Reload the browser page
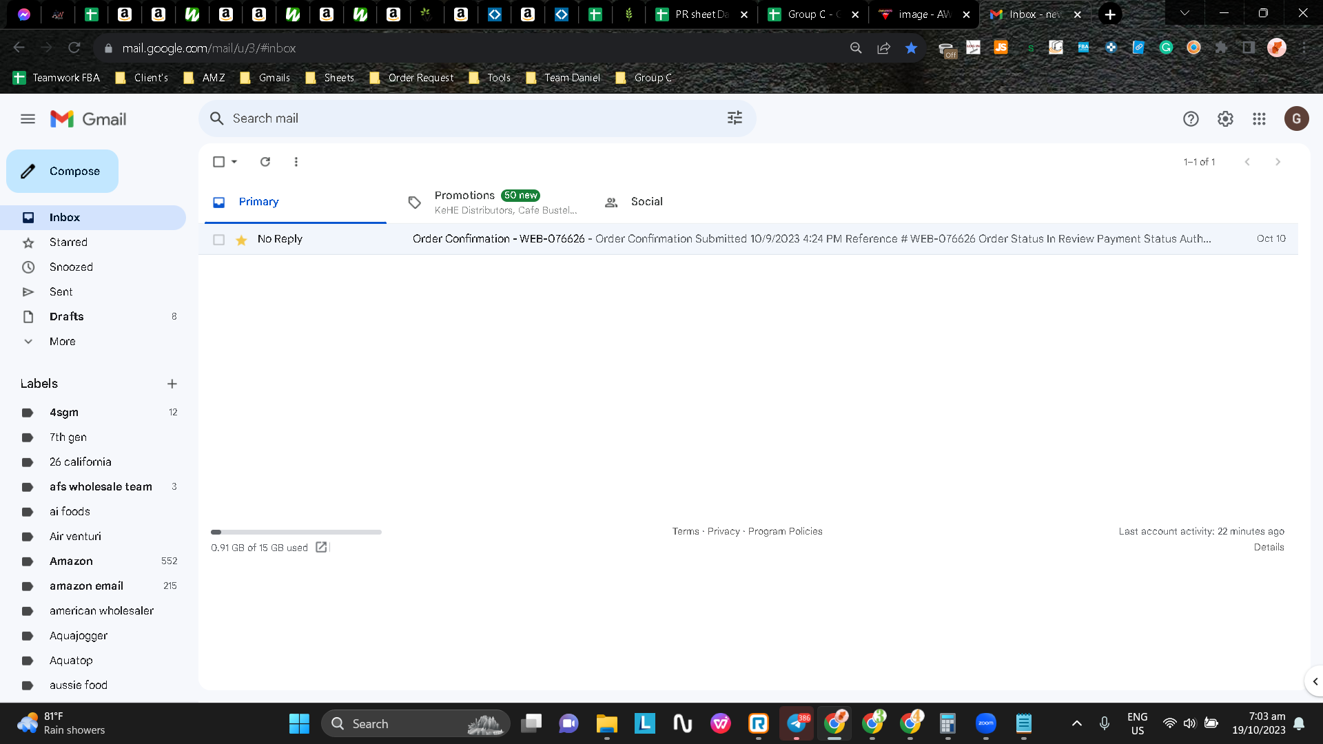 [74, 48]
